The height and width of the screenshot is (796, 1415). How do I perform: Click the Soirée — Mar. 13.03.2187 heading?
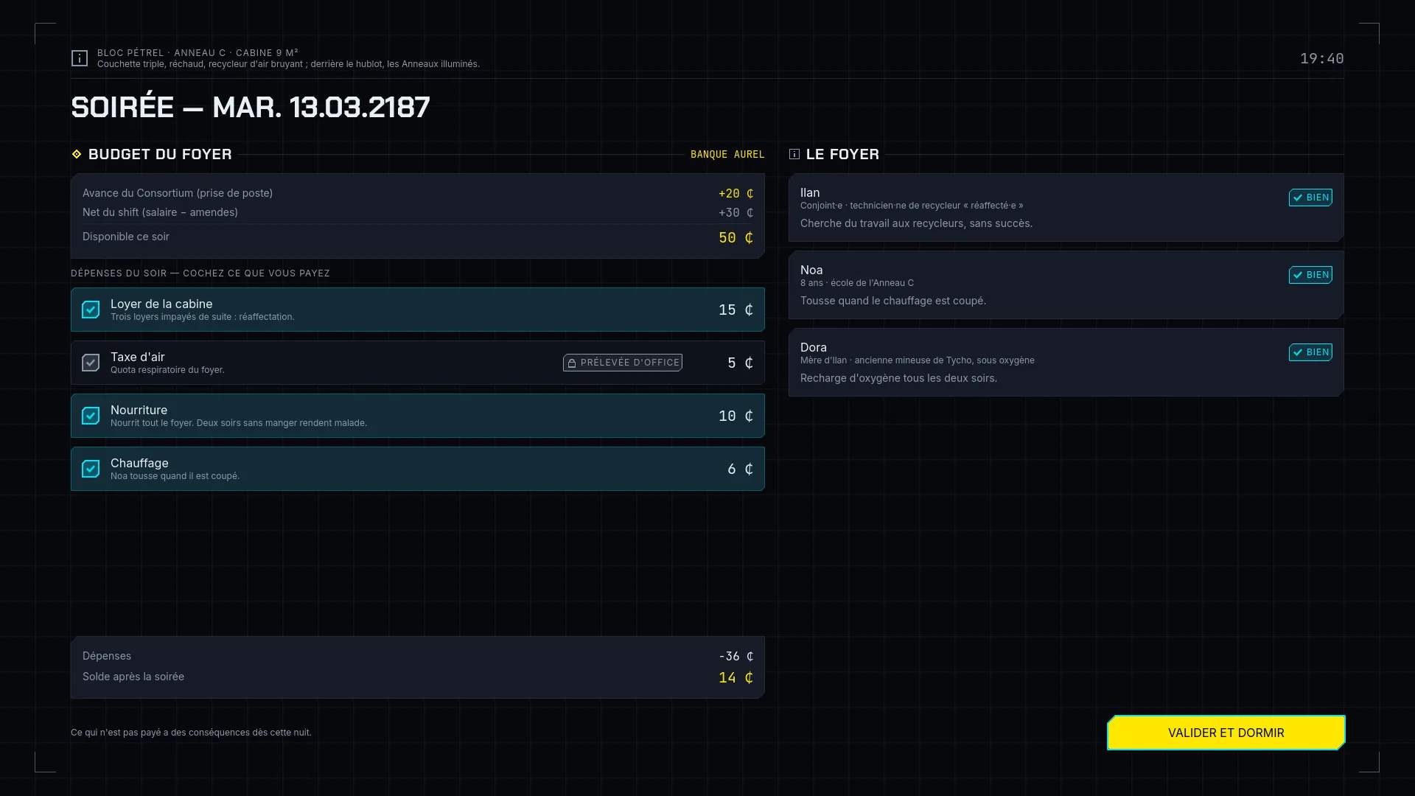(x=251, y=108)
